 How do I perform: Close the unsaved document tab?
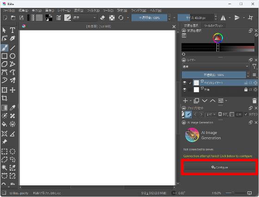pyautogui.click(x=174, y=26)
